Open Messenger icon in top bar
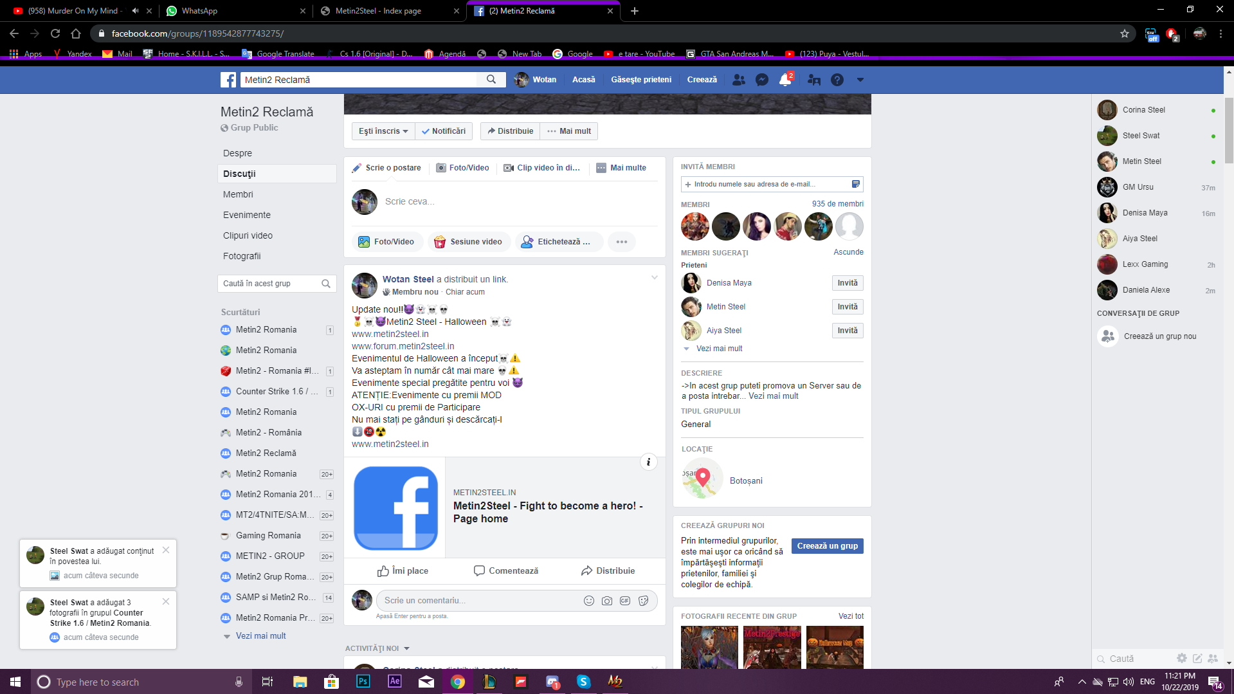 click(762, 80)
